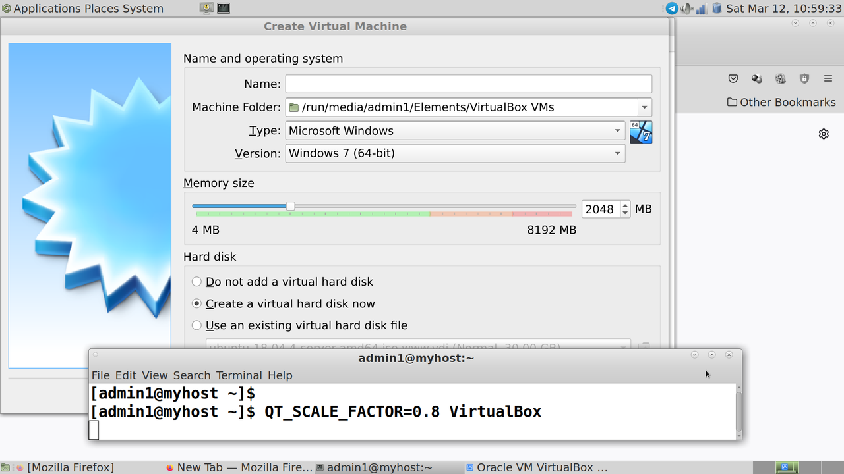Open the Type dropdown showing Microsoft Windows
This screenshot has height=474, width=844.
[x=455, y=130]
